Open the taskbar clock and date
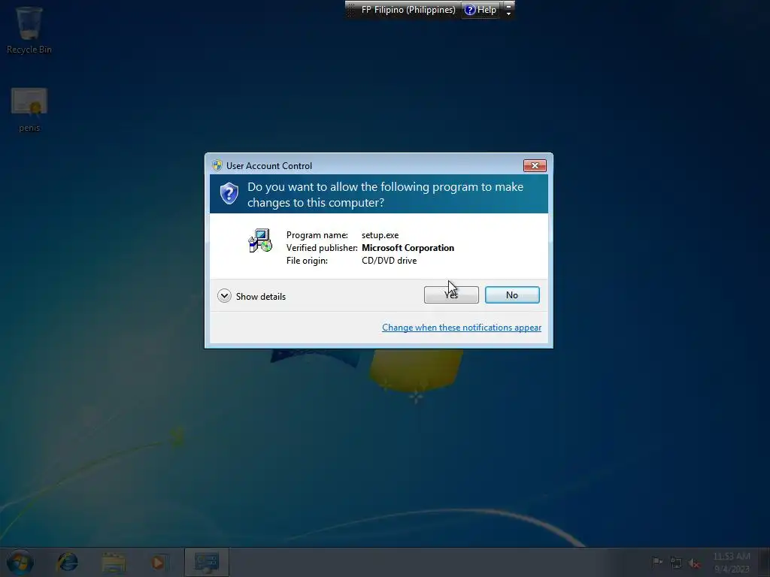 coord(732,563)
